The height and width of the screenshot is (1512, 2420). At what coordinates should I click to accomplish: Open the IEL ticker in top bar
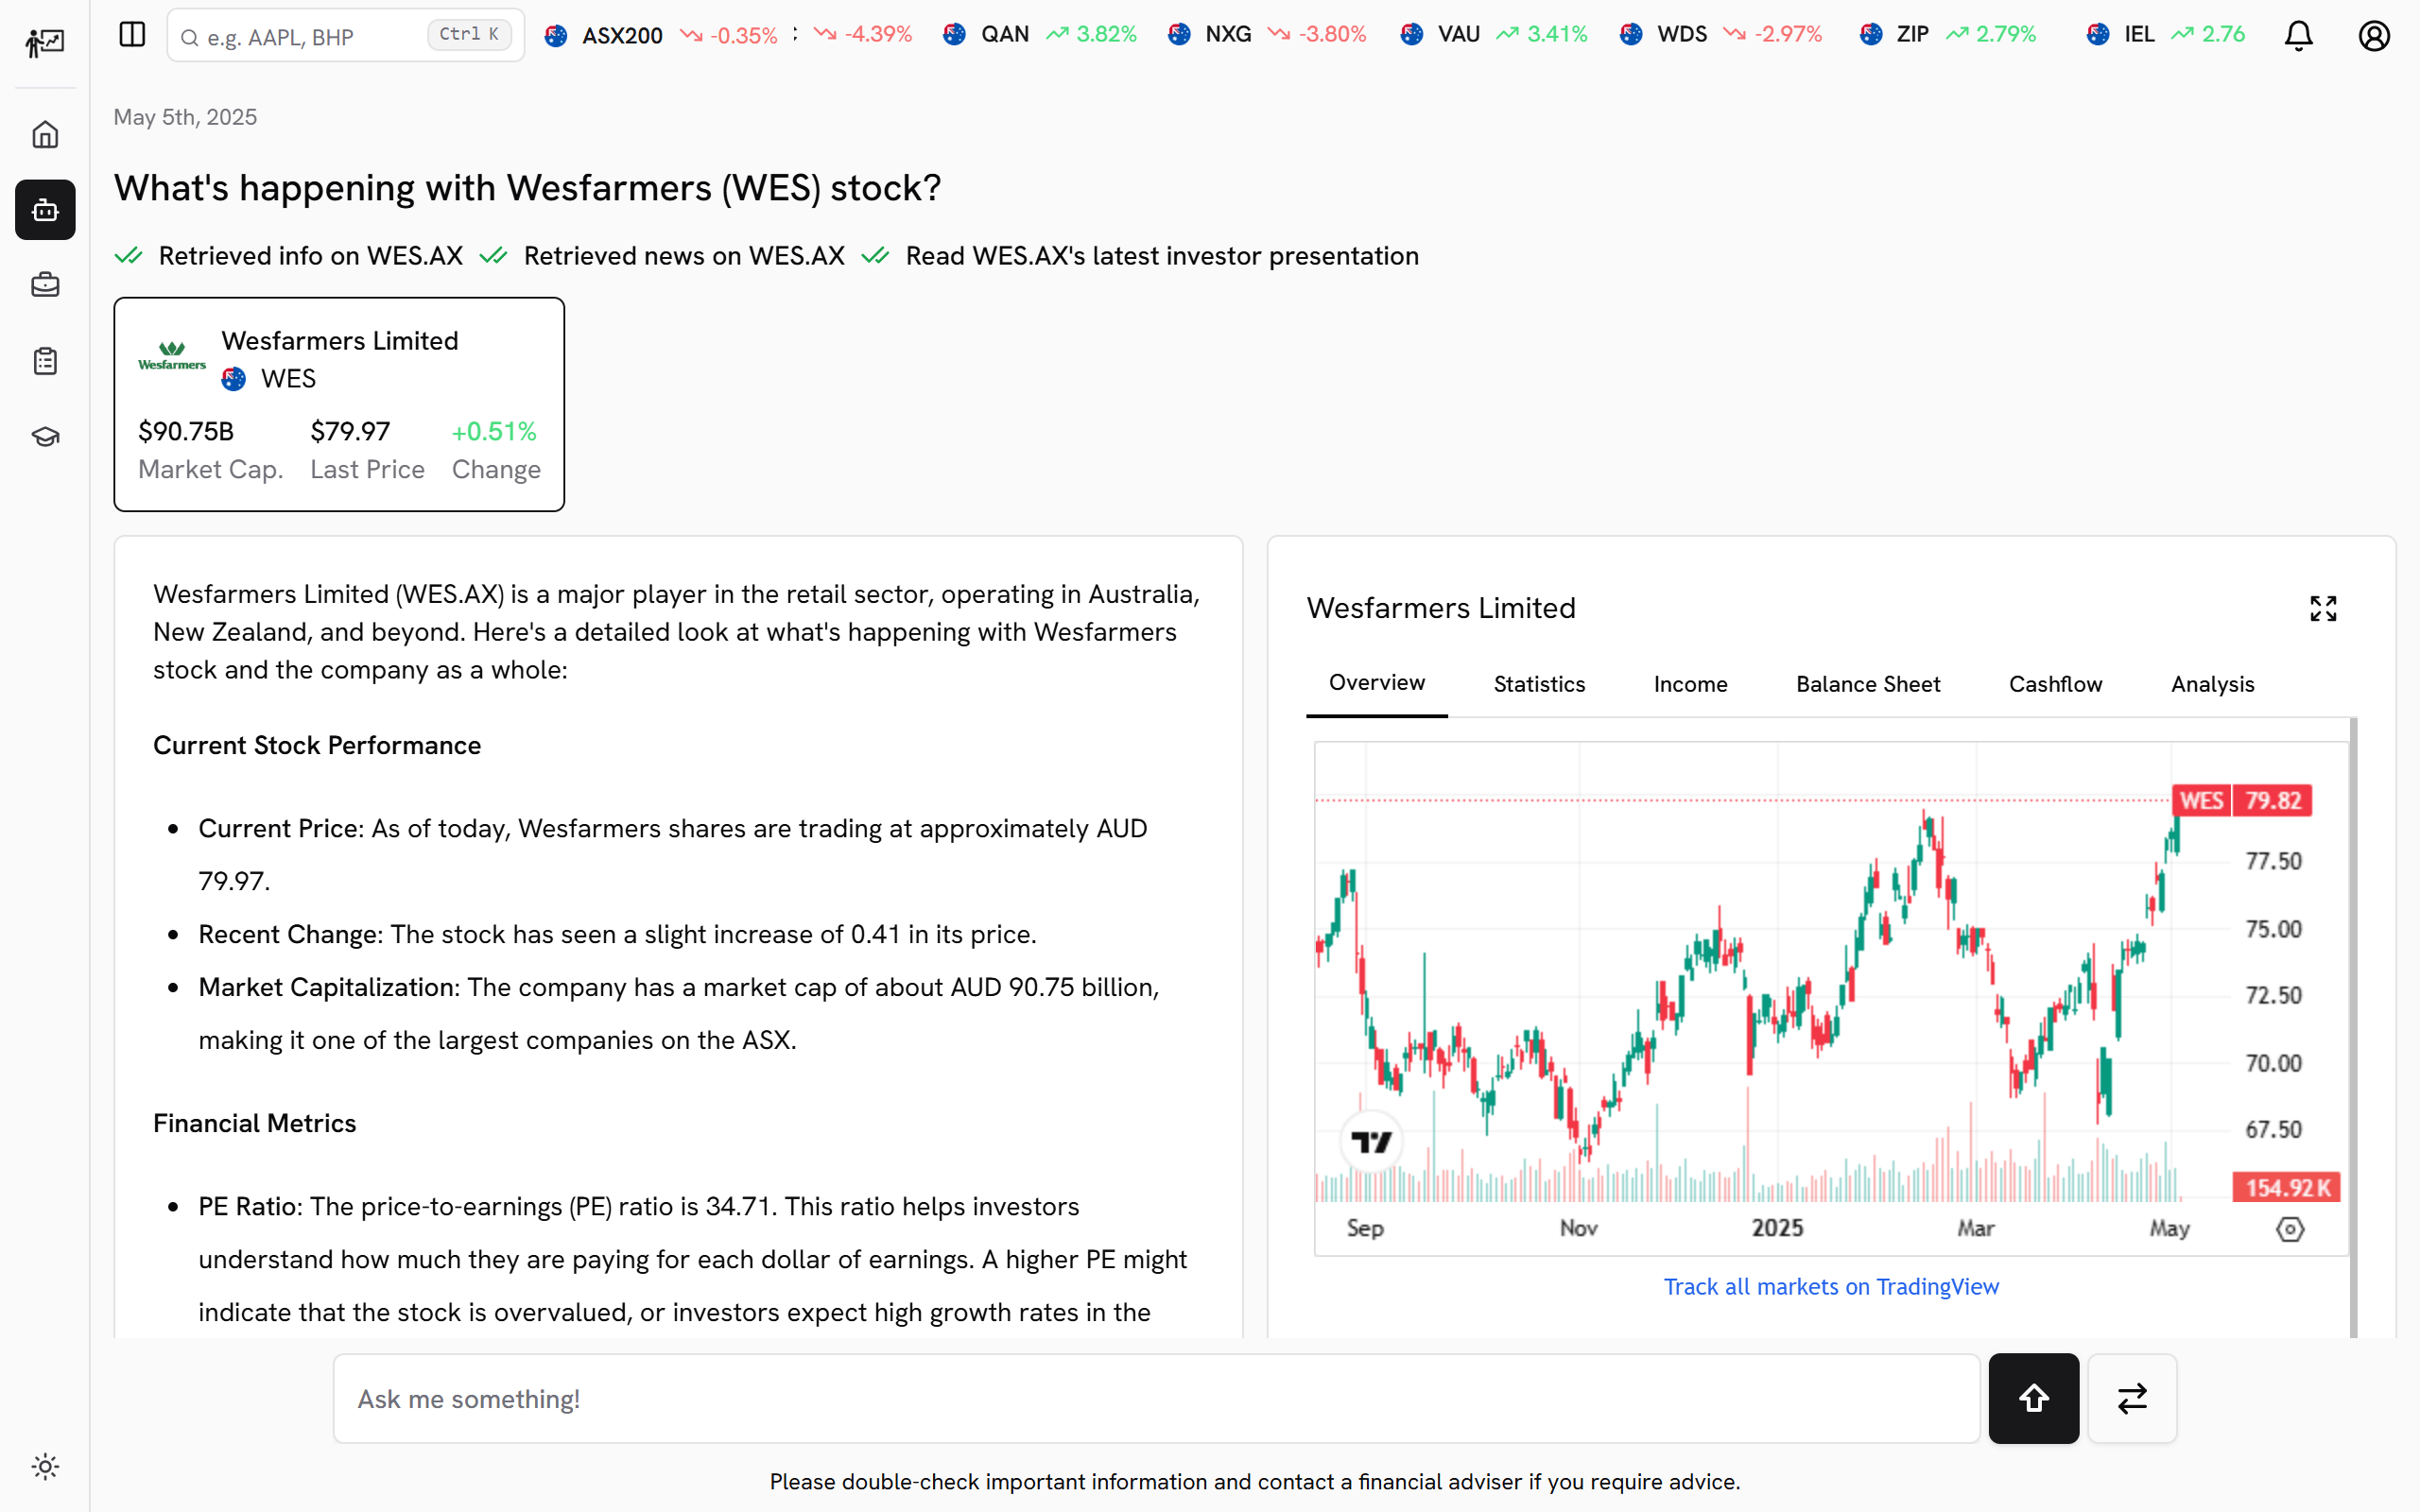[x=2166, y=35]
